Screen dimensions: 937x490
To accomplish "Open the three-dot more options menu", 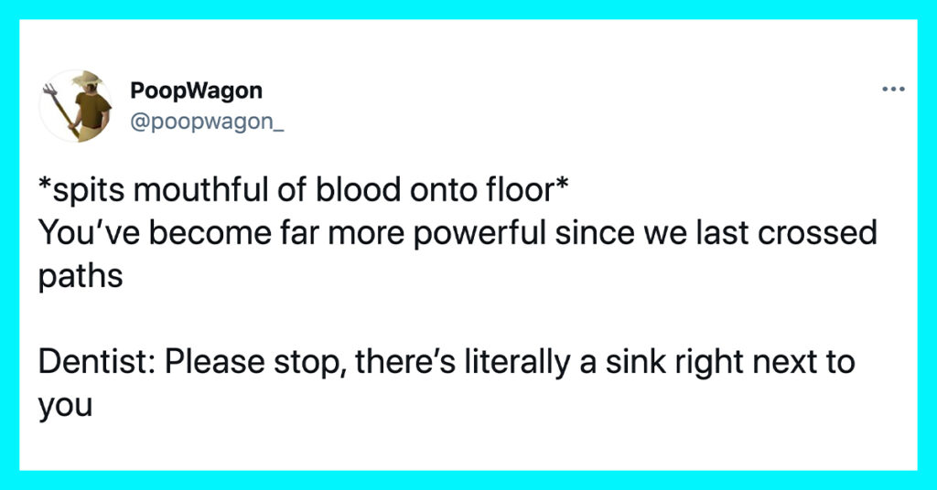I will click(893, 90).
